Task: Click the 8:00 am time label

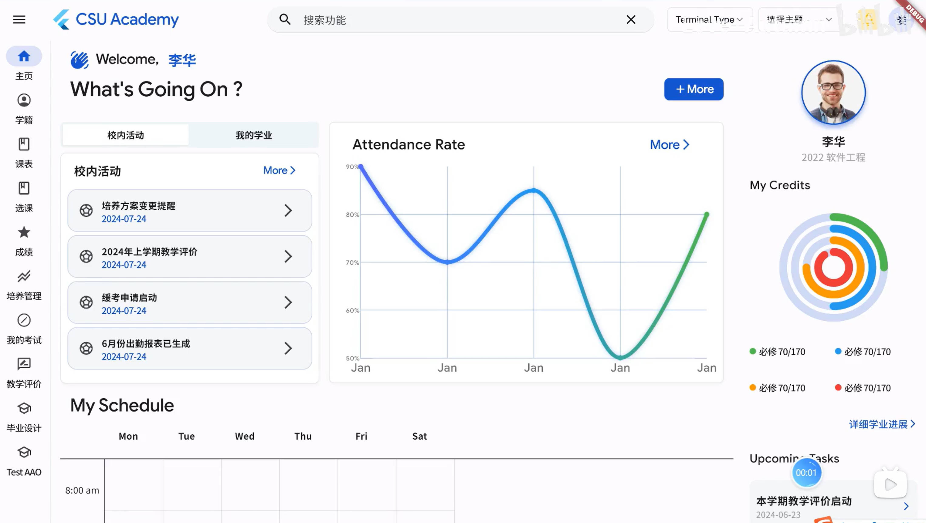Action: (x=82, y=490)
